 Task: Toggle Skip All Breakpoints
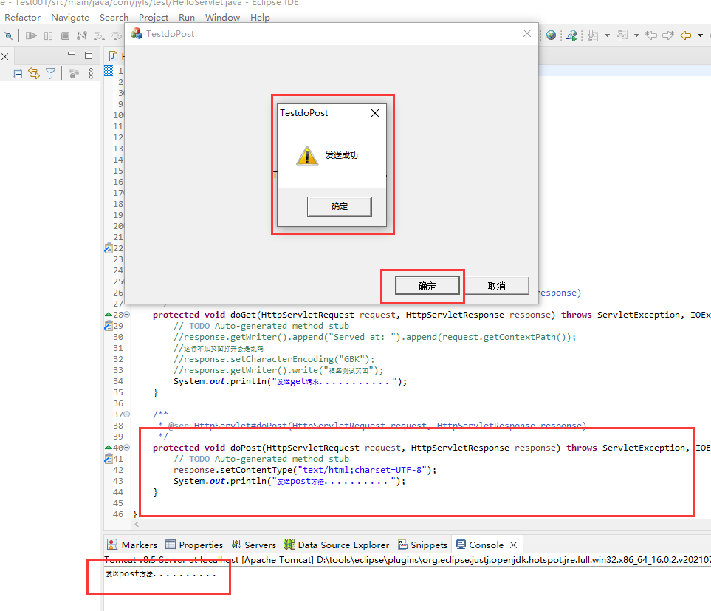click(x=9, y=35)
